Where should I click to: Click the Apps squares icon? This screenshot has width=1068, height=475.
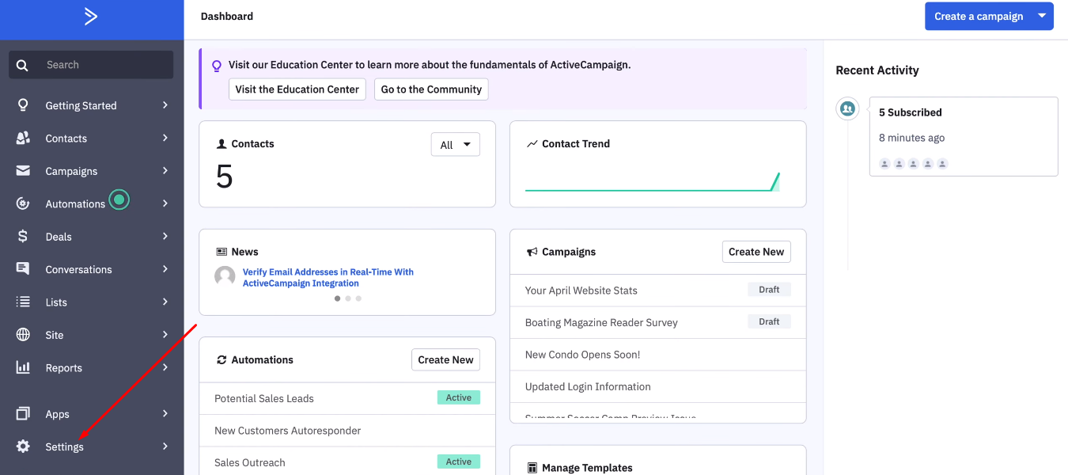pos(23,413)
